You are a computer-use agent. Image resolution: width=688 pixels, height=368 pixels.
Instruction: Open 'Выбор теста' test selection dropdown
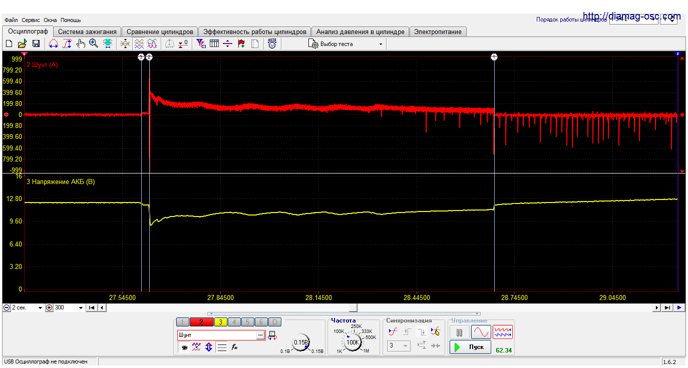tap(347, 44)
